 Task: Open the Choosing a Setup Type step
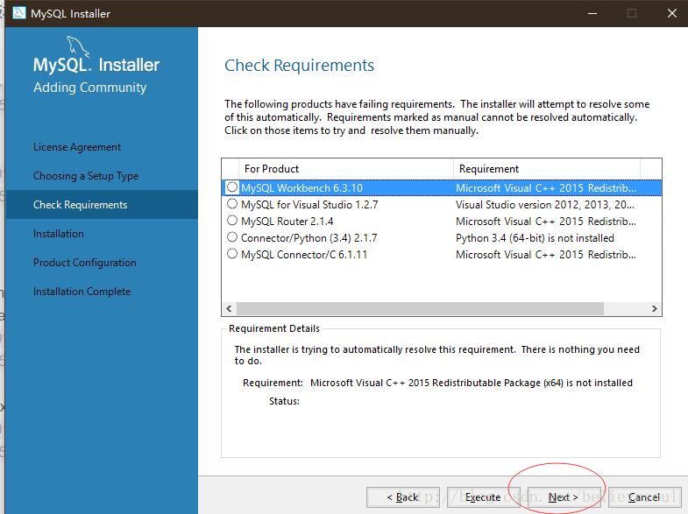(86, 176)
